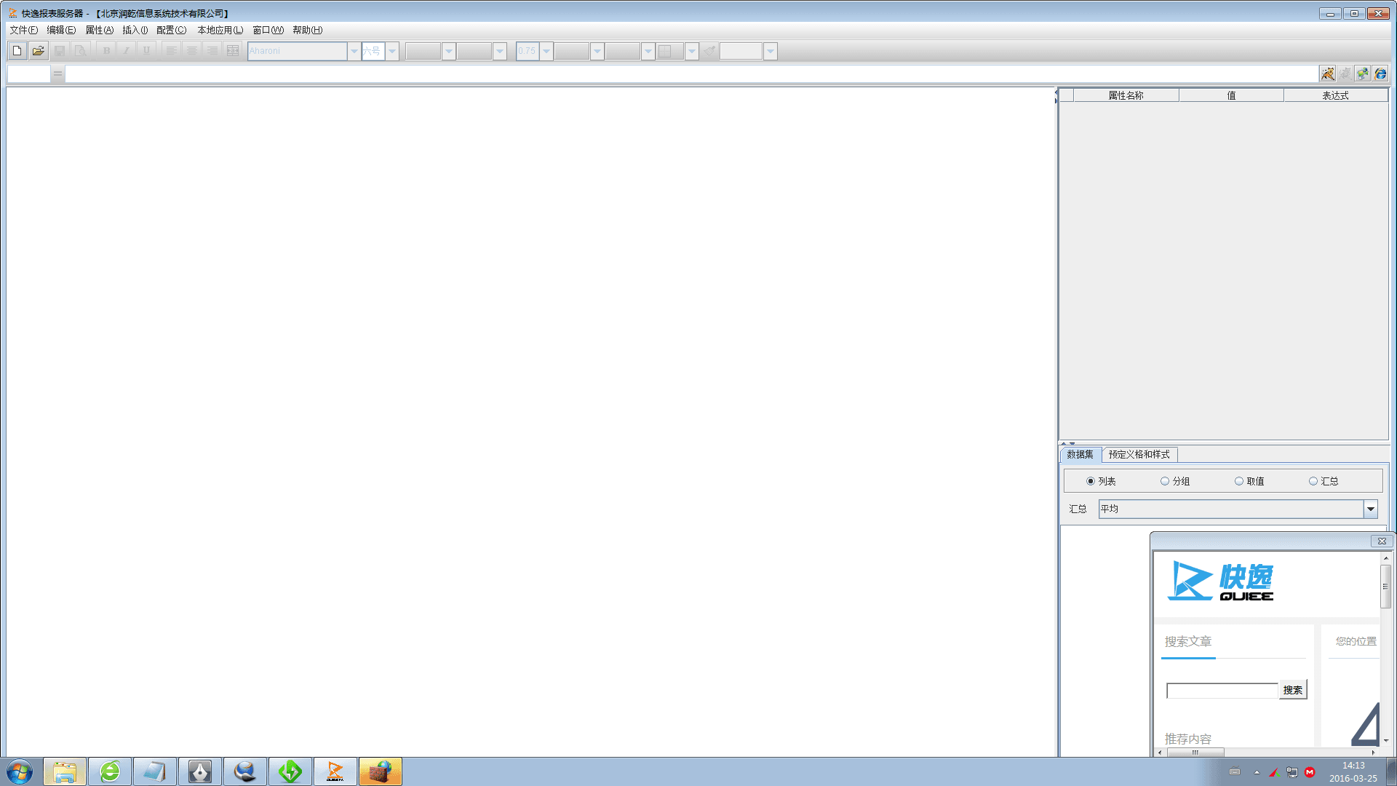Click the new report file icon
Viewport: 1397px width, 786px height.
(x=17, y=51)
